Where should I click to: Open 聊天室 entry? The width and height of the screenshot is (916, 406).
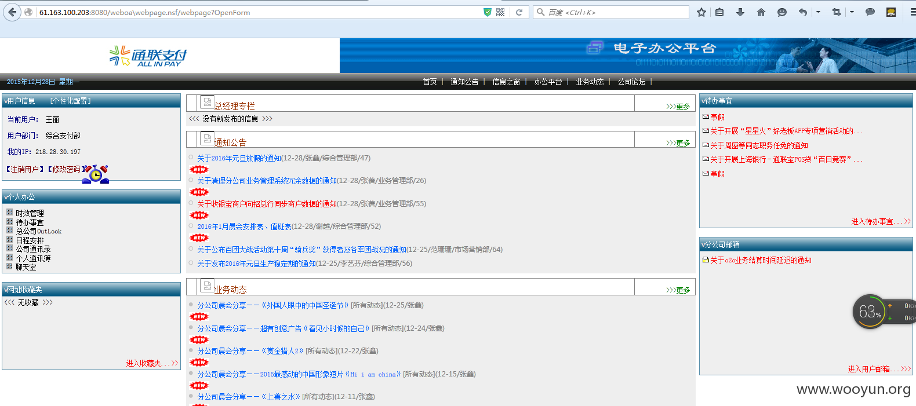[x=26, y=267]
